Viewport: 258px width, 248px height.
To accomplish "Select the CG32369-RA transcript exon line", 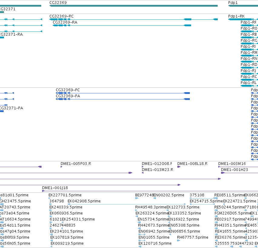I will tap(122, 25).
